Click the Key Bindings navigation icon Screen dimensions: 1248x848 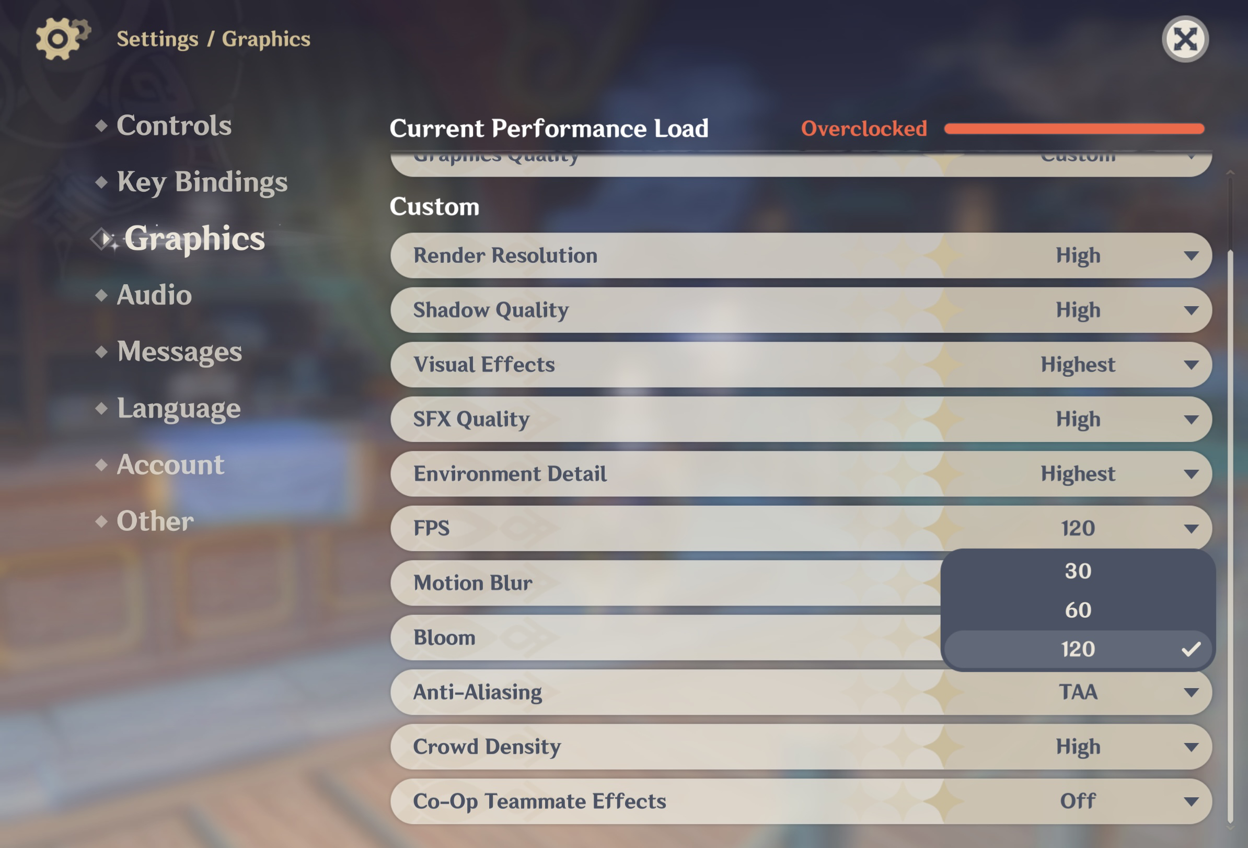point(102,181)
